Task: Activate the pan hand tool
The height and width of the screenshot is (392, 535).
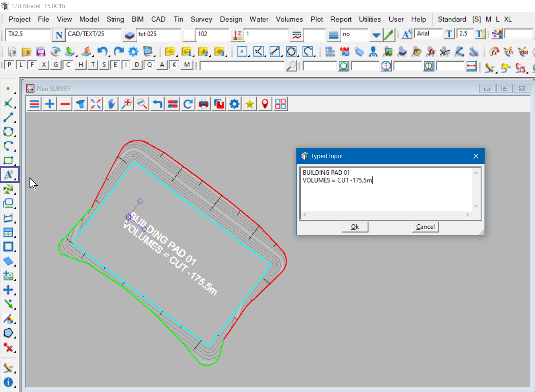Action: coord(111,104)
